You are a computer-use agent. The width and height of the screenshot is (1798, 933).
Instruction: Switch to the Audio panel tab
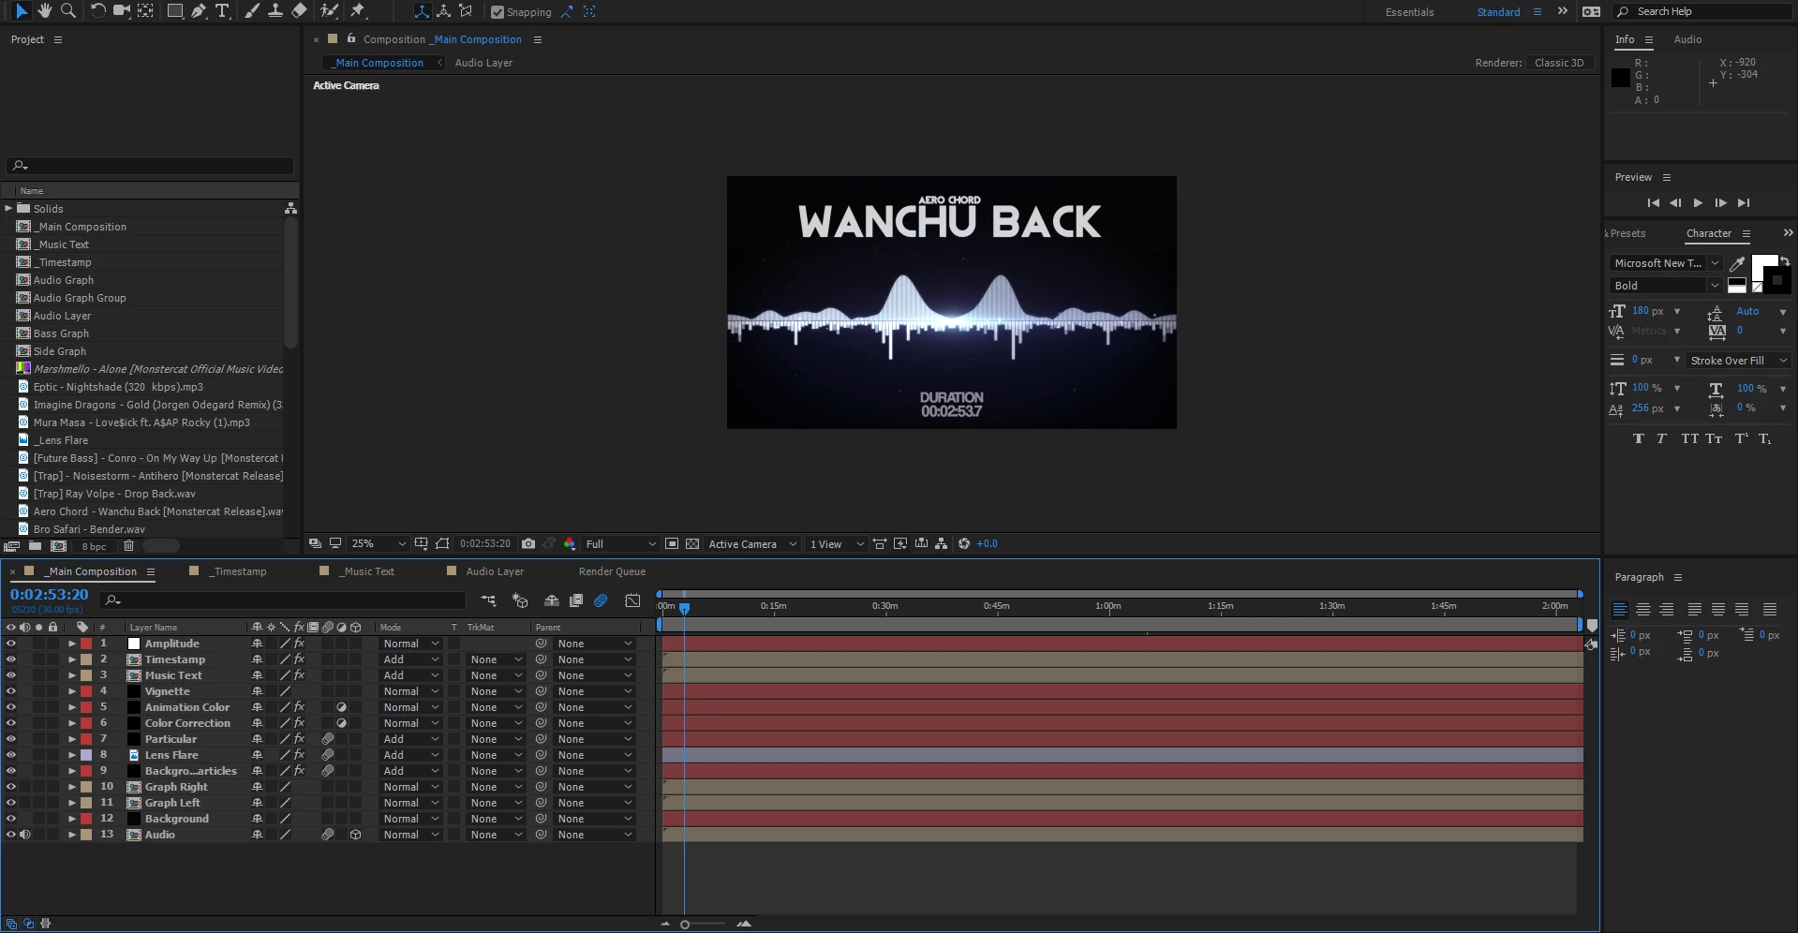tap(1687, 39)
